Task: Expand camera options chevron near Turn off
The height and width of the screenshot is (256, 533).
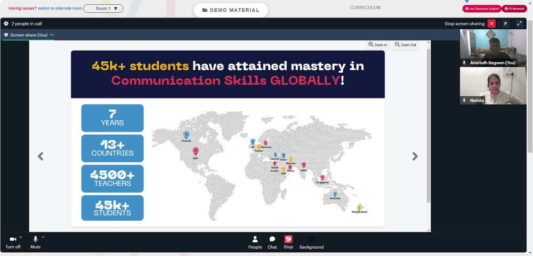Action: (21, 237)
